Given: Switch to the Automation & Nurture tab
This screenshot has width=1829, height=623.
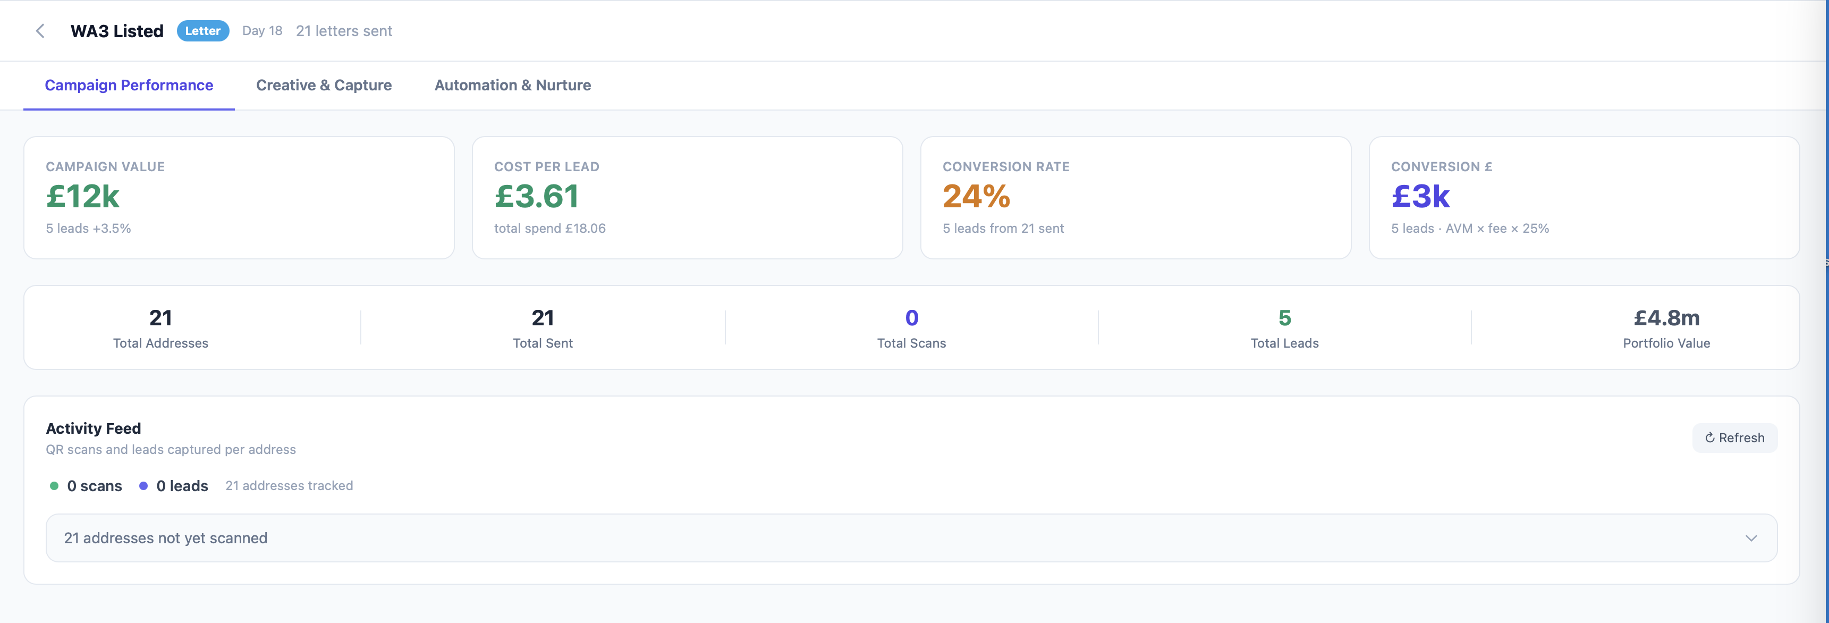Looking at the screenshot, I should [513, 85].
